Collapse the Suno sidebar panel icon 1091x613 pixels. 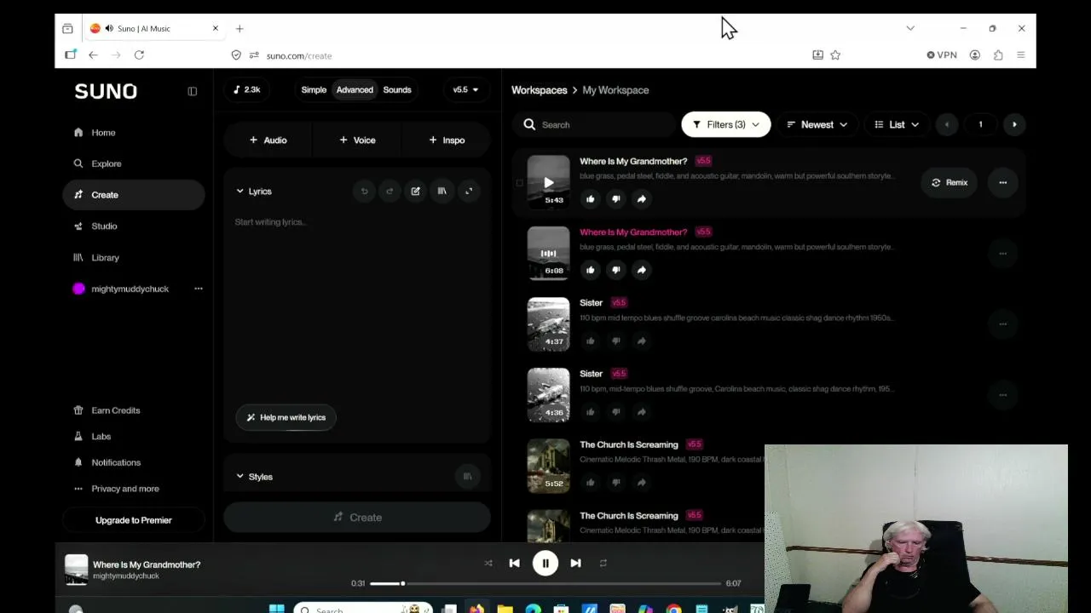(x=192, y=91)
